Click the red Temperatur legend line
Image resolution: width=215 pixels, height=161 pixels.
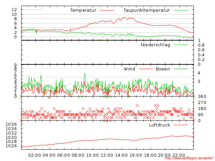click(x=107, y=10)
